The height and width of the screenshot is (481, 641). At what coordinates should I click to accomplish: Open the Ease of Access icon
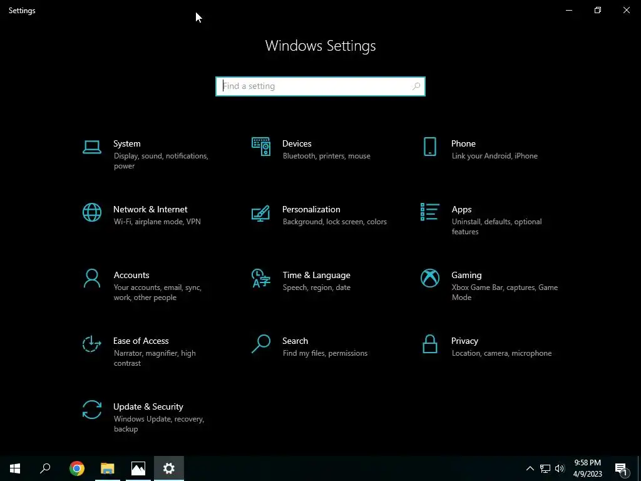[x=91, y=344]
